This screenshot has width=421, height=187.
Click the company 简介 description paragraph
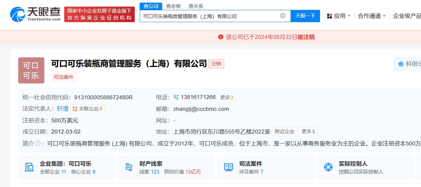click(234, 143)
